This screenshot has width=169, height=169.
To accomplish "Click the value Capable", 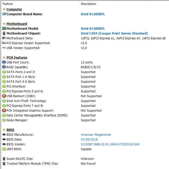I will [86, 149].
